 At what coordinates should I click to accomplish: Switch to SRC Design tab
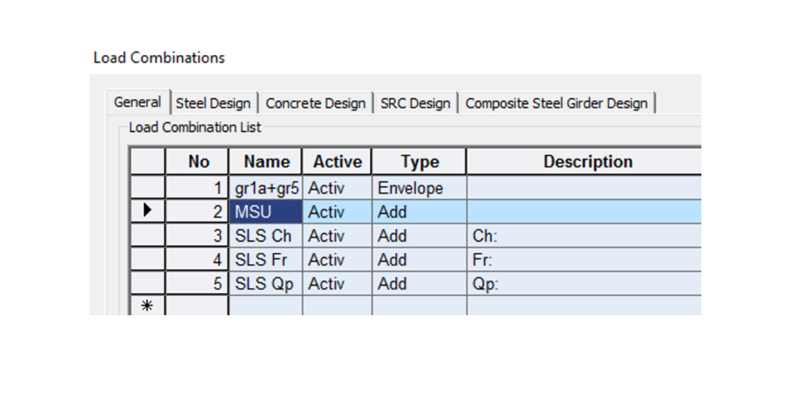pos(415,103)
